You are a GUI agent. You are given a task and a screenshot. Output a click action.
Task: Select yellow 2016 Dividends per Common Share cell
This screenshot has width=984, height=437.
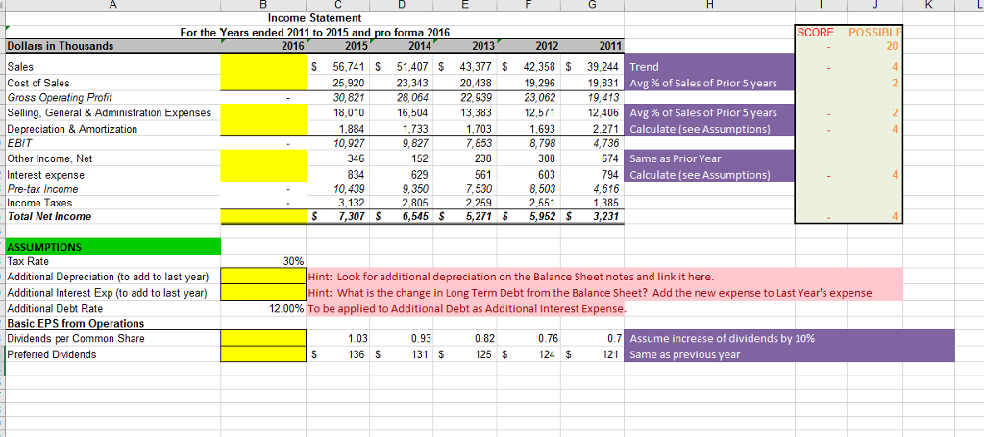pyautogui.click(x=263, y=339)
